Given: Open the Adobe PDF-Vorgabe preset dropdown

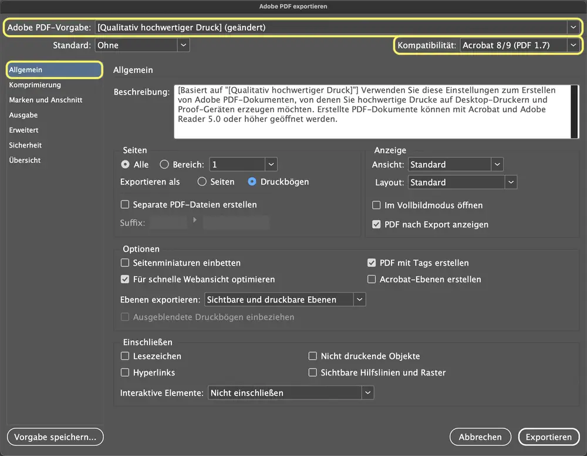Looking at the screenshot, I should coord(337,28).
